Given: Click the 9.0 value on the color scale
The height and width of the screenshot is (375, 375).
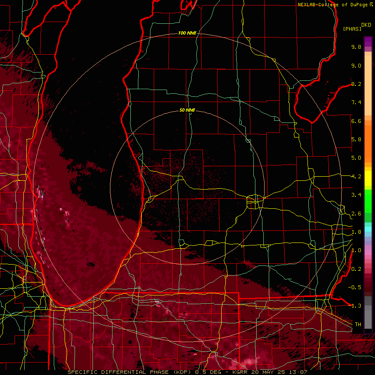Looking at the screenshot, I should [356, 65].
